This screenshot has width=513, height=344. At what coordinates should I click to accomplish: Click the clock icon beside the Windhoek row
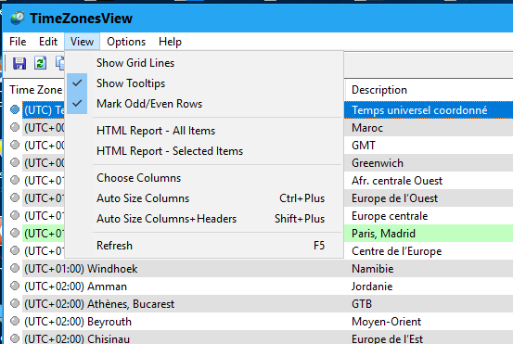[15, 269]
